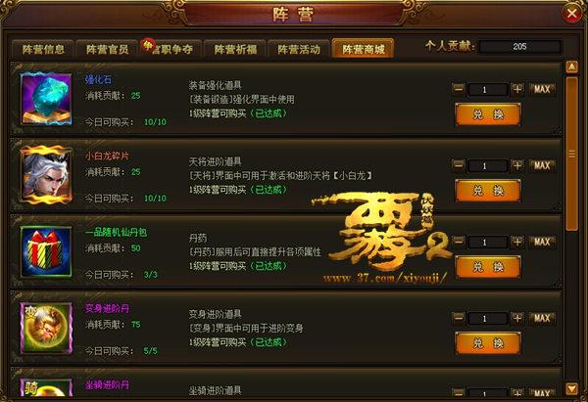The image size is (588, 402).
Task: Increase 强化石 quantity with plus button
Action: coord(517,89)
